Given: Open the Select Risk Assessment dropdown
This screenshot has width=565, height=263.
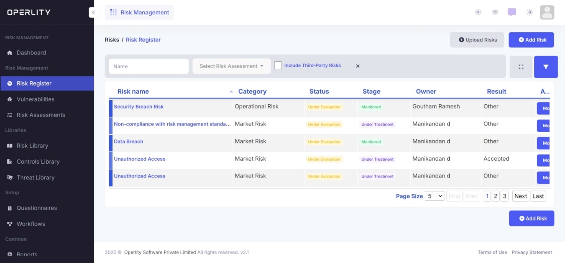Looking at the screenshot, I should pyautogui.click(x=231, y=66).
